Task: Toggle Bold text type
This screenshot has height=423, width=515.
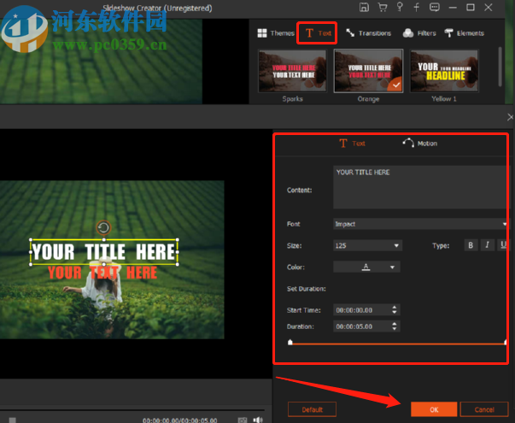Action: (x=471, y=245)
